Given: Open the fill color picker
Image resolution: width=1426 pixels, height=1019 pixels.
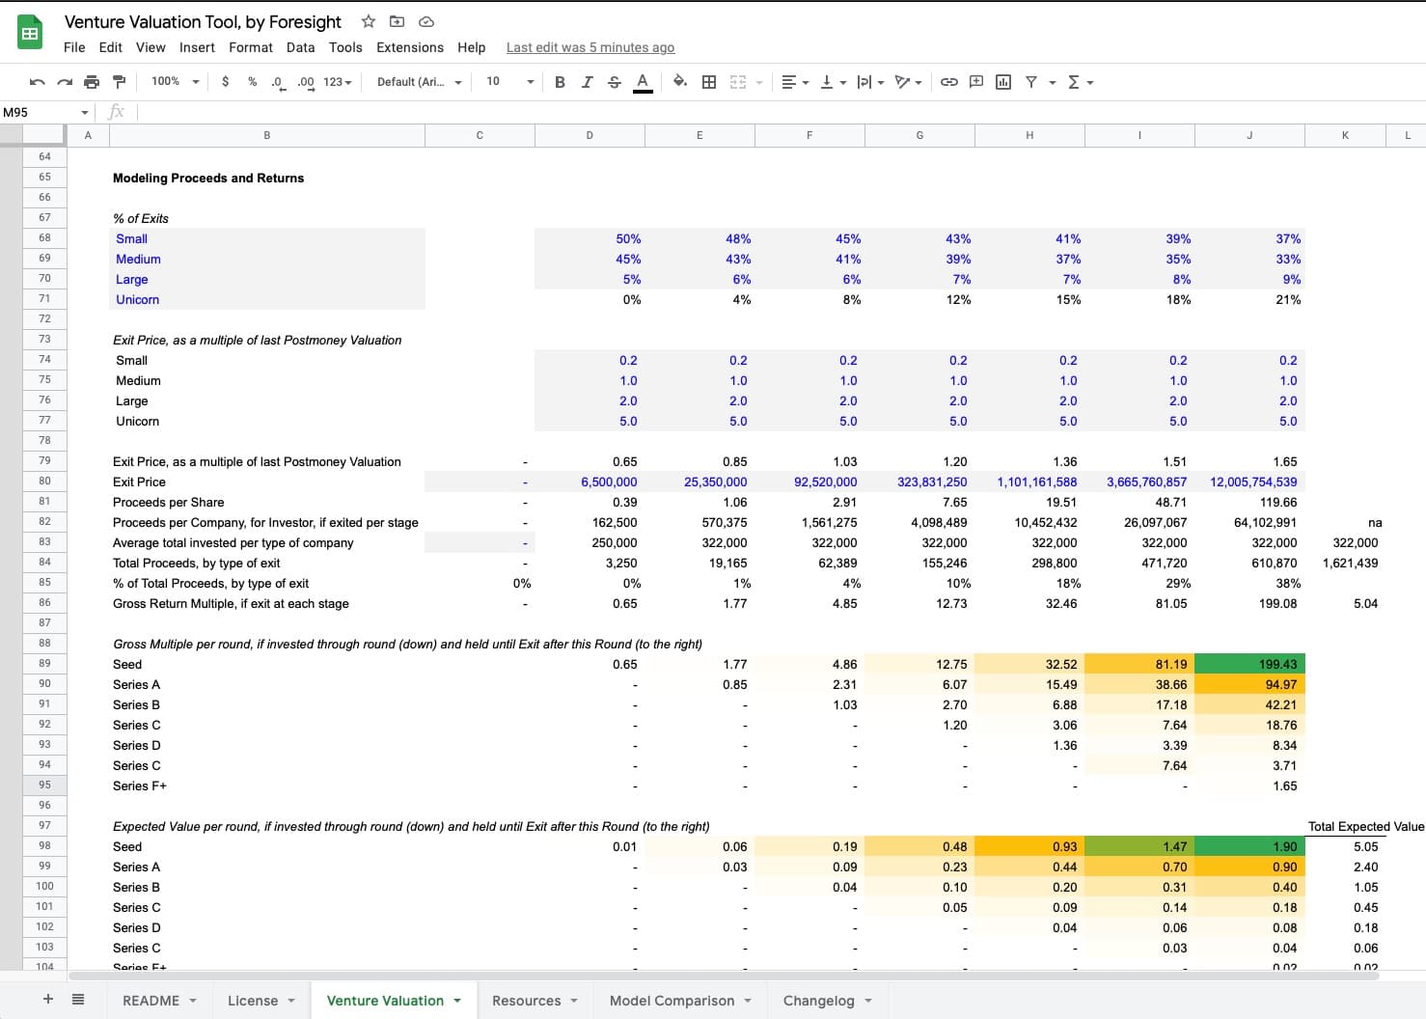Looking at the screenshot, I should coord(680,82).
